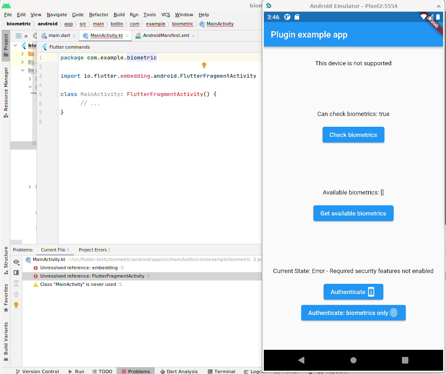Click the expand-all icon in the Problems panel
The width and height of the screenshot is (446, 374).
point(16,283)
